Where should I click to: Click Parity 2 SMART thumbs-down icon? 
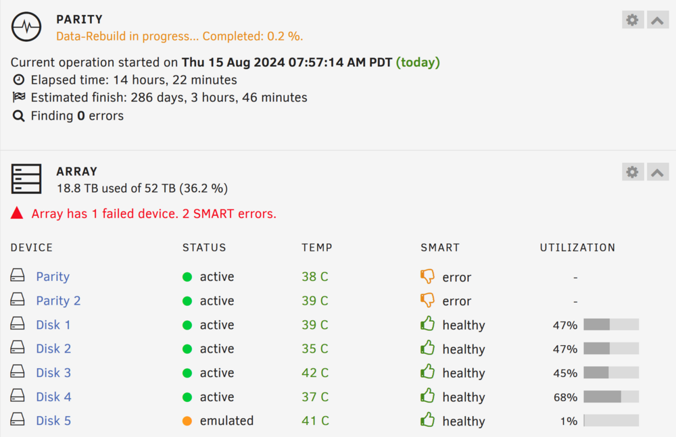(x=427, y=301)
